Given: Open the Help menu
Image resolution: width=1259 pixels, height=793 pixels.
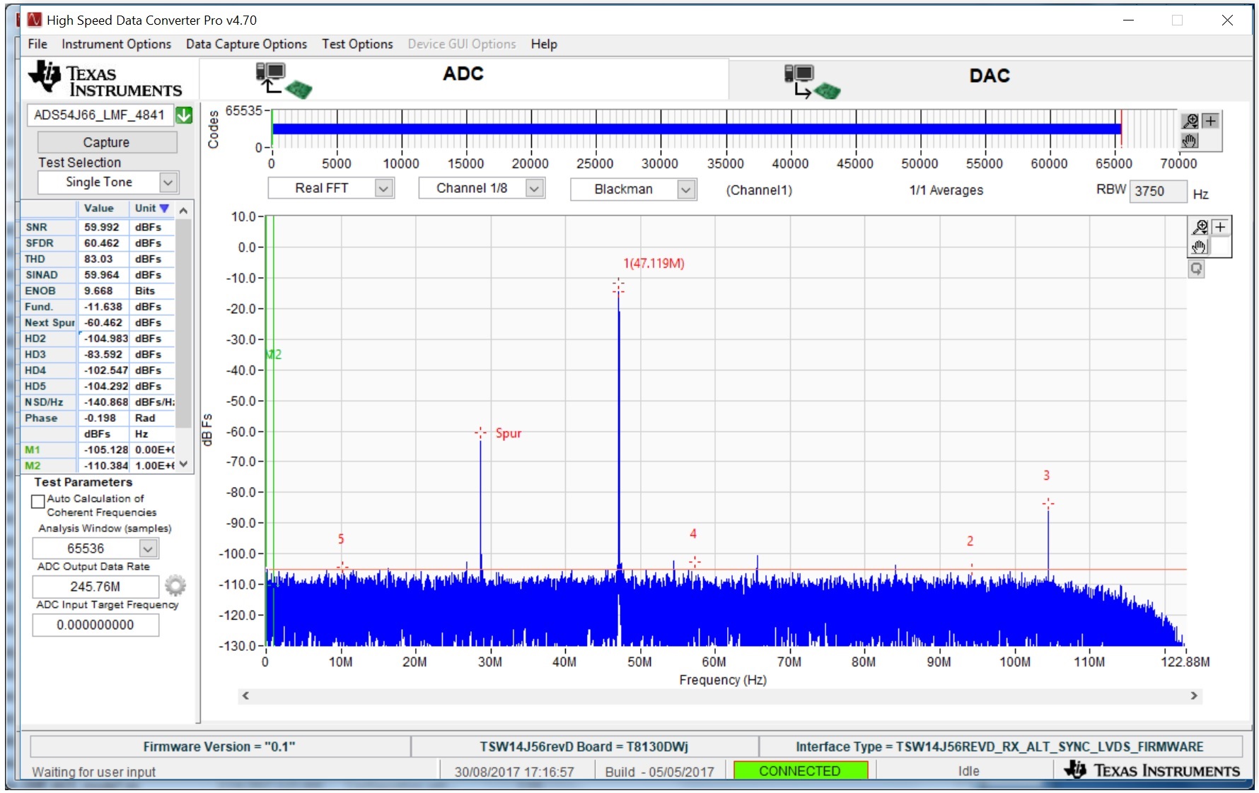Looking at the screenshot, I should click(544, 44).
